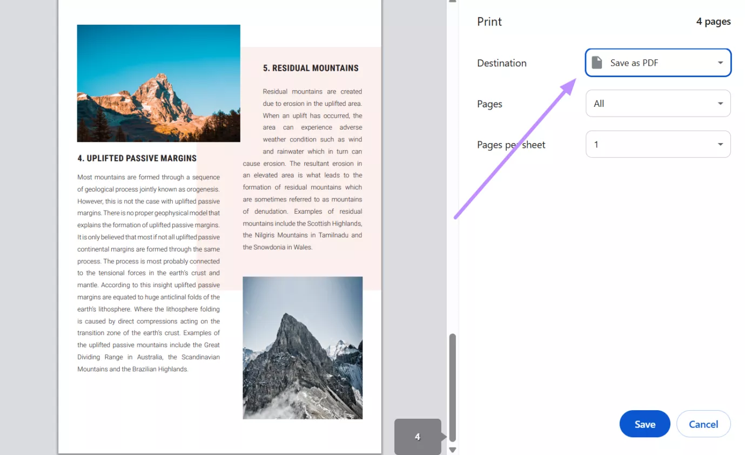The height and width of the screenshot is (455, 745).
Task: Expand the Pages dropdown set to All
Action: click(x=657, y=103)
